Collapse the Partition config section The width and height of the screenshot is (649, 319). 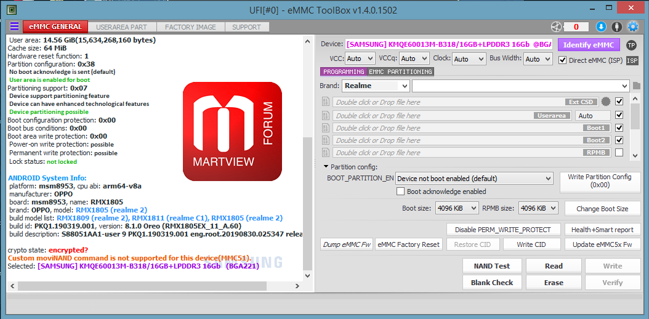click(326, 167)
